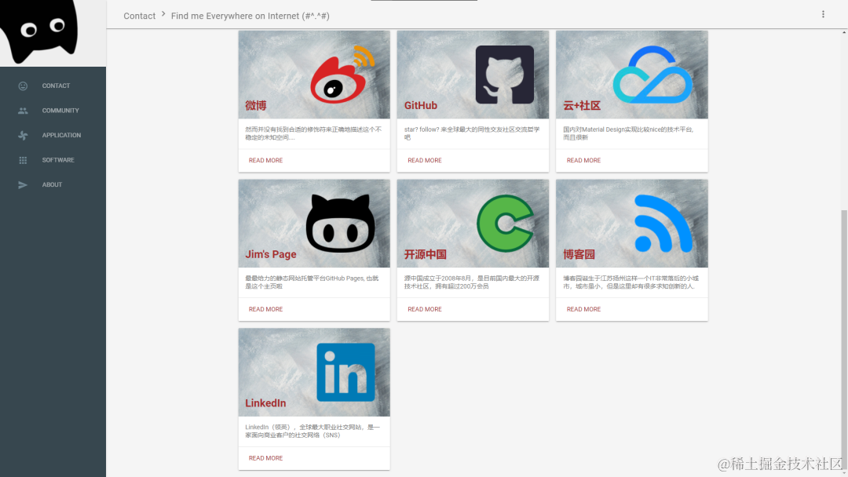Click the Jim's Page card title

coord(271,254)
